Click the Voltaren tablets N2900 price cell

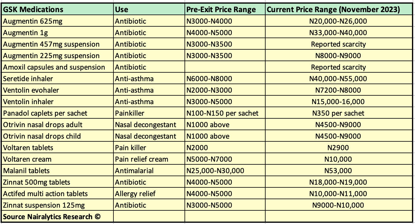[338, 148]
